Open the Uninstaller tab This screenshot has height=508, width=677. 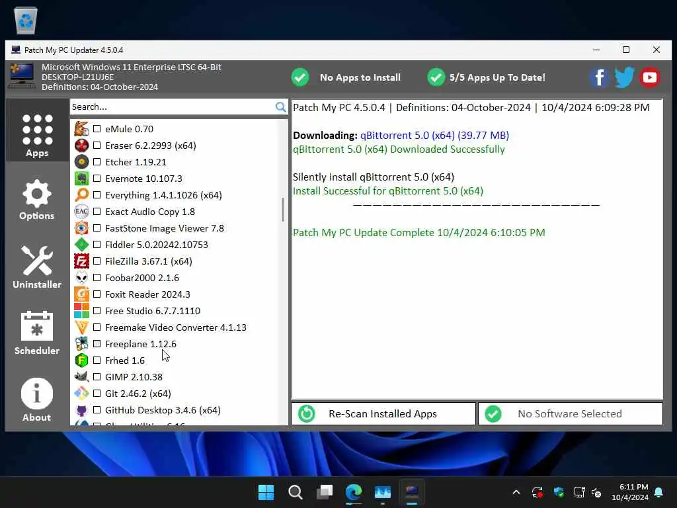[x=37, y=267]
